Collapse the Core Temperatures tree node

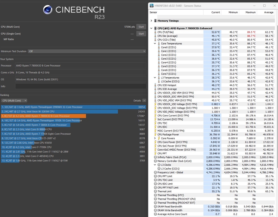coord(155,43)
